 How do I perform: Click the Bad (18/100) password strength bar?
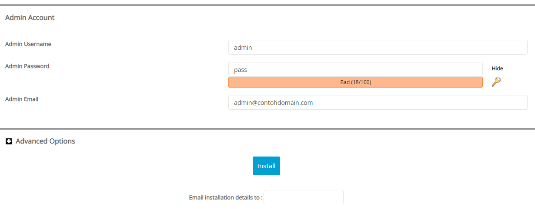pos(355,82)
